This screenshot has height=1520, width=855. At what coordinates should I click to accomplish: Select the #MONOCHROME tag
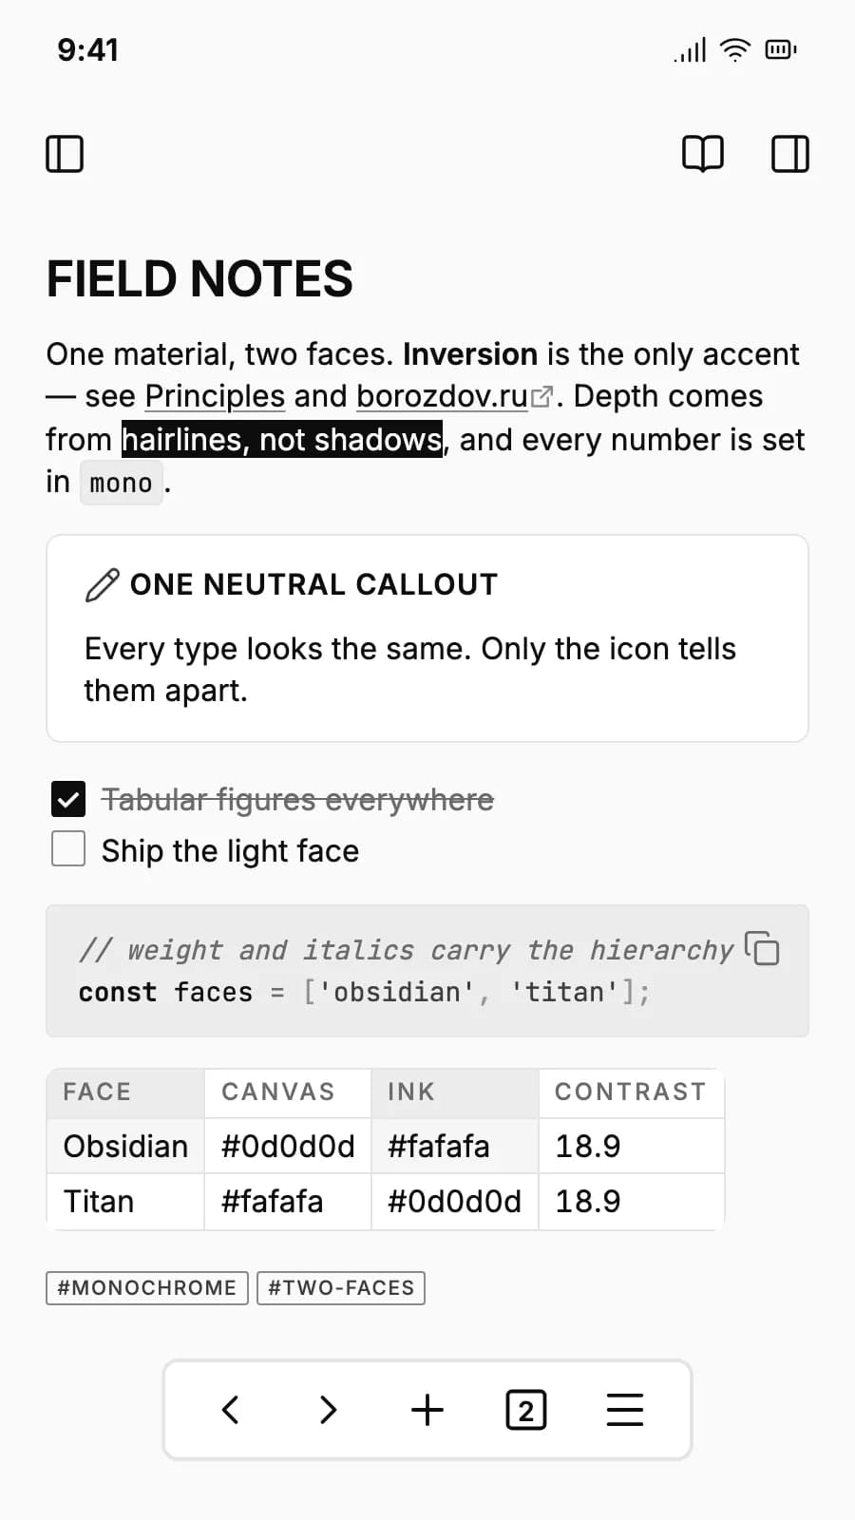(147, 1288)
